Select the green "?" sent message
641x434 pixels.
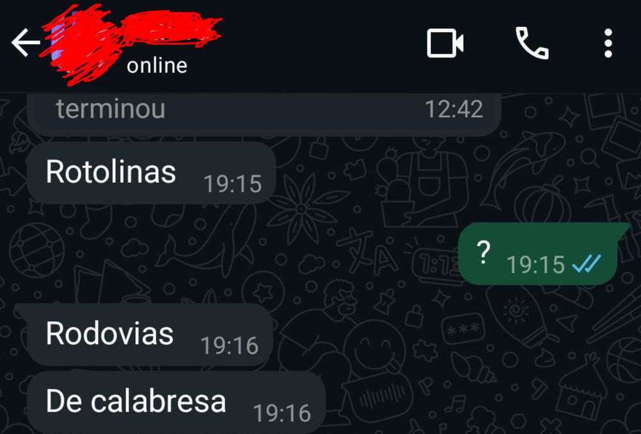[x=538, y=254]
